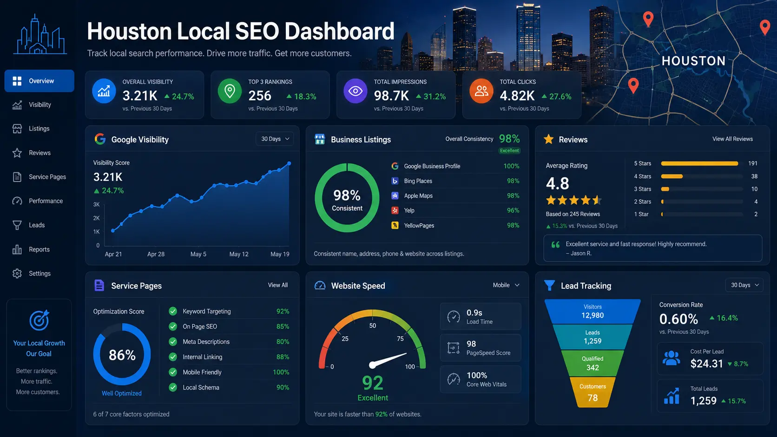The image size is (777, 437).
Task: Click the Cost Per Lead people icon
Action: [672, 358]
